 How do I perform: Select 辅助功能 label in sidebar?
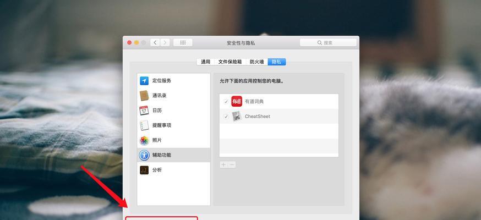[x=162, y=155]
